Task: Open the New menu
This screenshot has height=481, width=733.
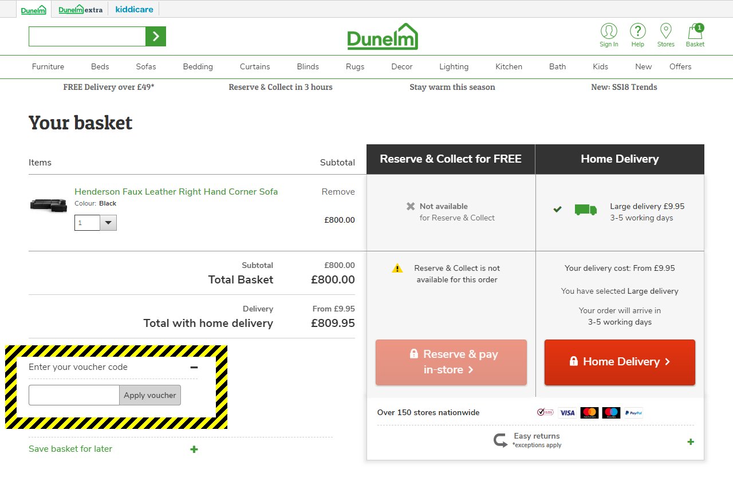Action: pyautogui.click(x=644, y=66)
